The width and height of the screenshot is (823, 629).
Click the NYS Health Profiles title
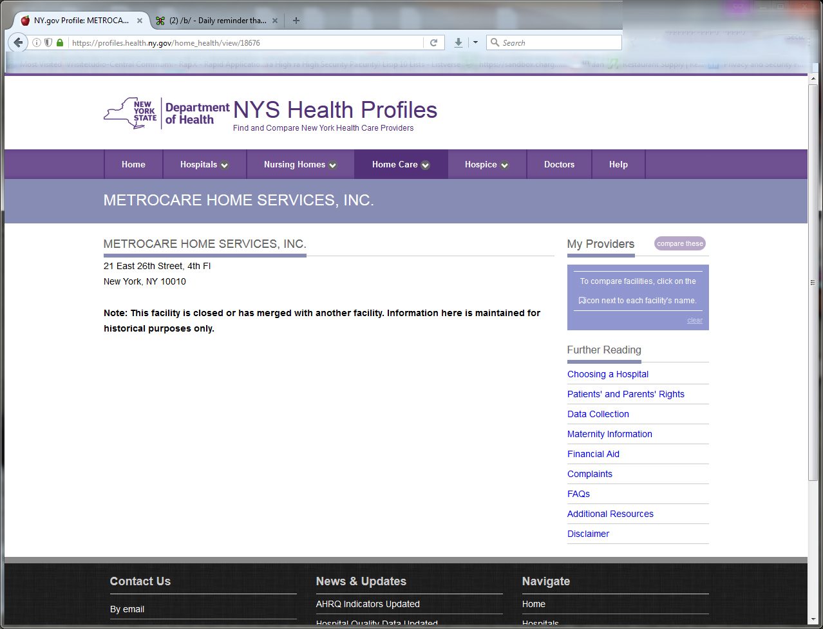click(335, 110)
